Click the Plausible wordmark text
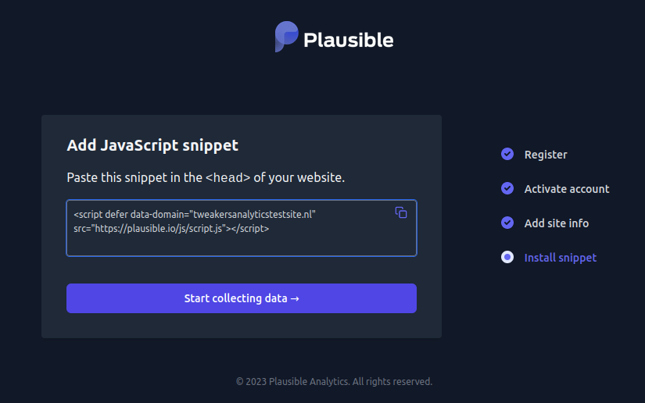 tap(348, 39)
